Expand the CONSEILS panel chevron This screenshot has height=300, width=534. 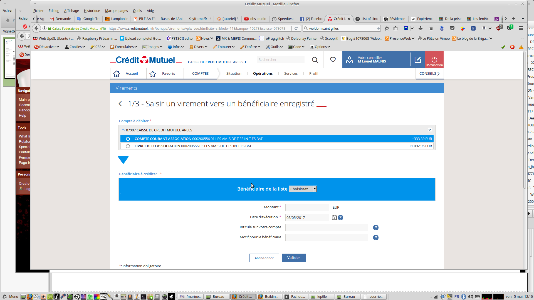coord(438,74)
